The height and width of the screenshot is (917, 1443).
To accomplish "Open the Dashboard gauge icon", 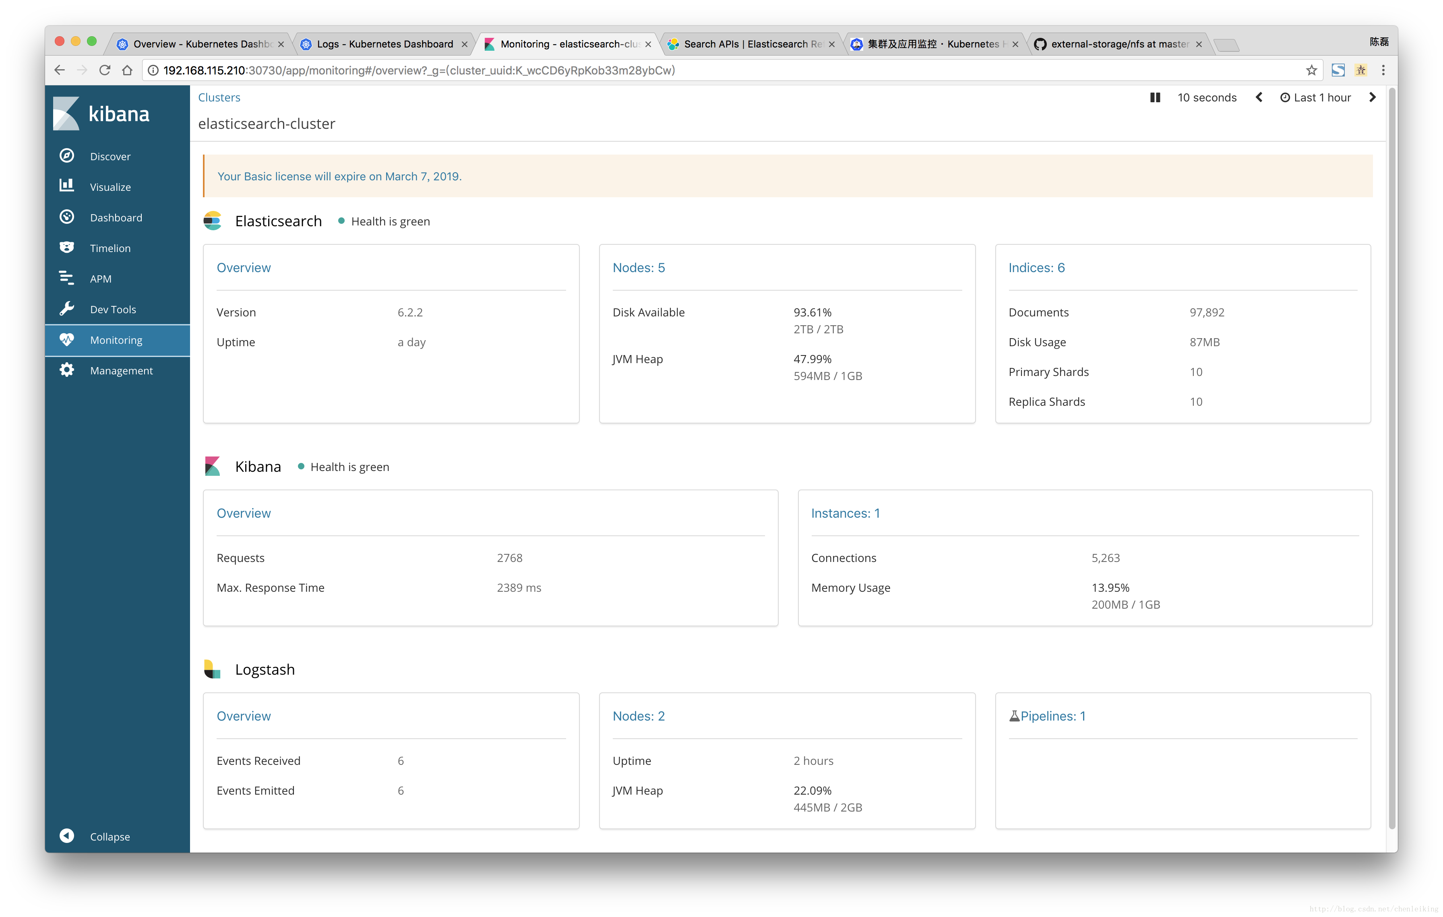I will [66, 217].
